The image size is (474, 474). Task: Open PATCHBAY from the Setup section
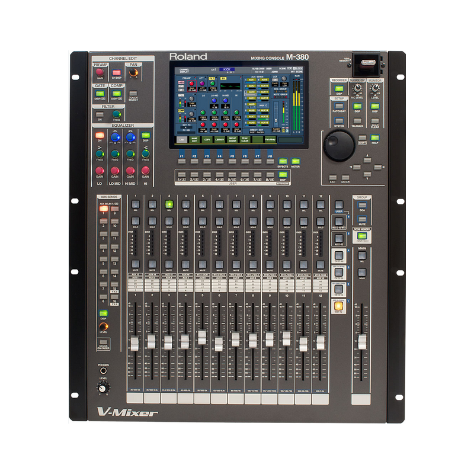339,106
